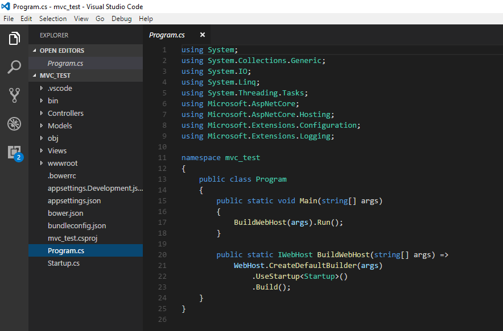Click 'using System.Threading.Tasks;' line

(x=245, y=93)
